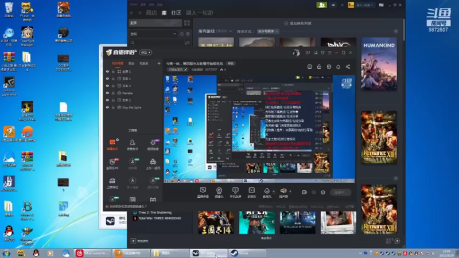
Task: Toggle visibility of the 文本 2 source
Action: click(107, 100)
